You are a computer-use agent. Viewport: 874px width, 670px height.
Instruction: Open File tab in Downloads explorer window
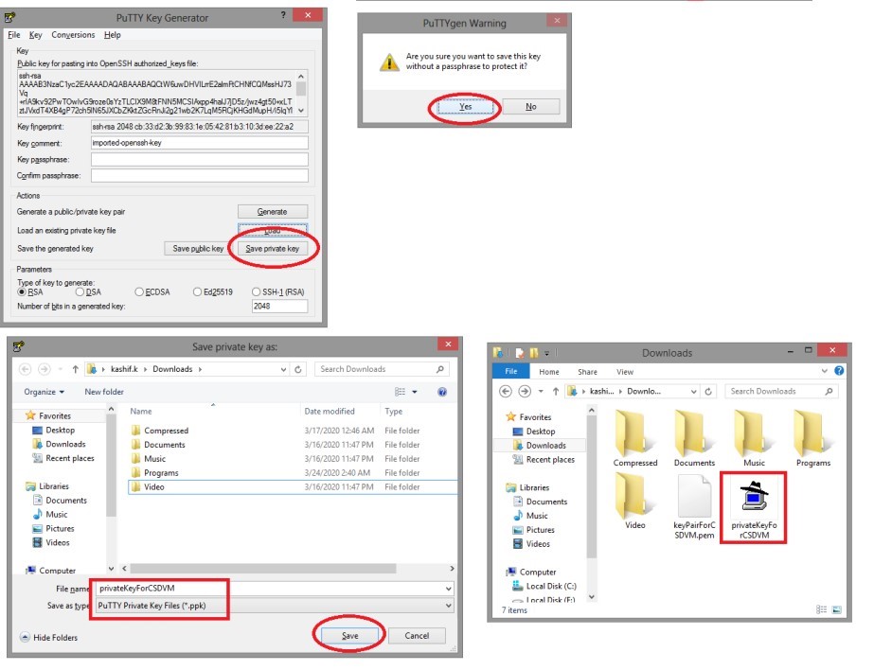coord(511,371)
